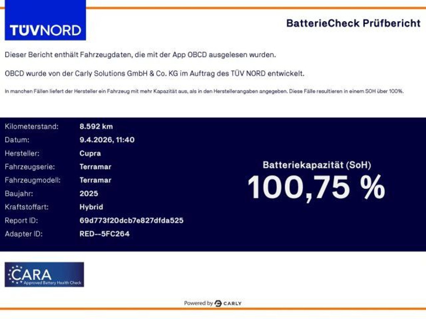Select the Adapter ID value RED--5FC264
The height and width of the screenshot is (319, 426).
point(104,234)
